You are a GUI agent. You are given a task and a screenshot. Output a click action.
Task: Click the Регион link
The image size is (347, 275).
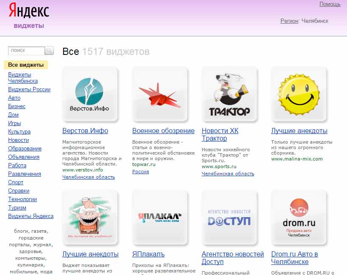click(289, 21)
